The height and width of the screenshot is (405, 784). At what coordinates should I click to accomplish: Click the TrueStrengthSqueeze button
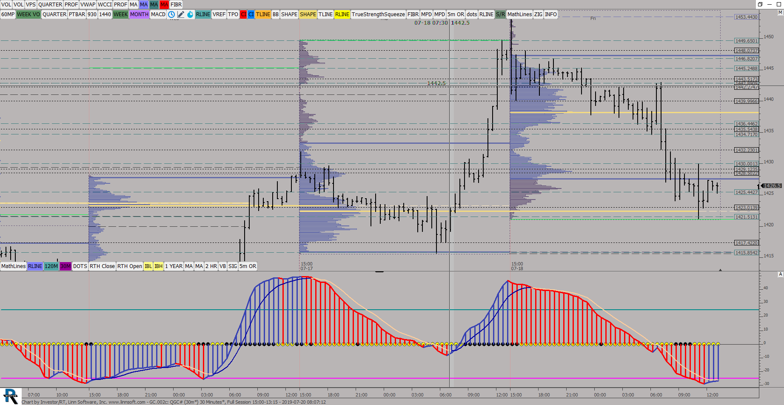[378, 14]
